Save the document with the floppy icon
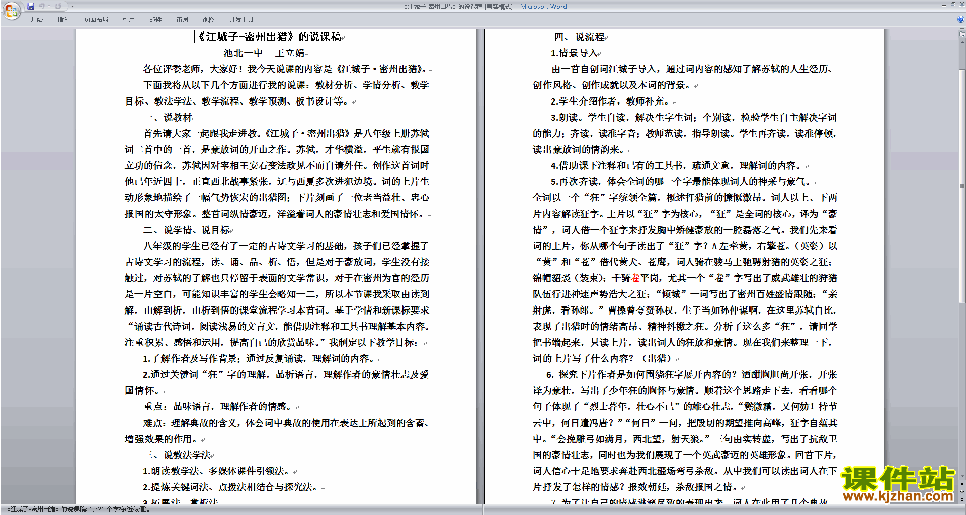 [31, 6]
